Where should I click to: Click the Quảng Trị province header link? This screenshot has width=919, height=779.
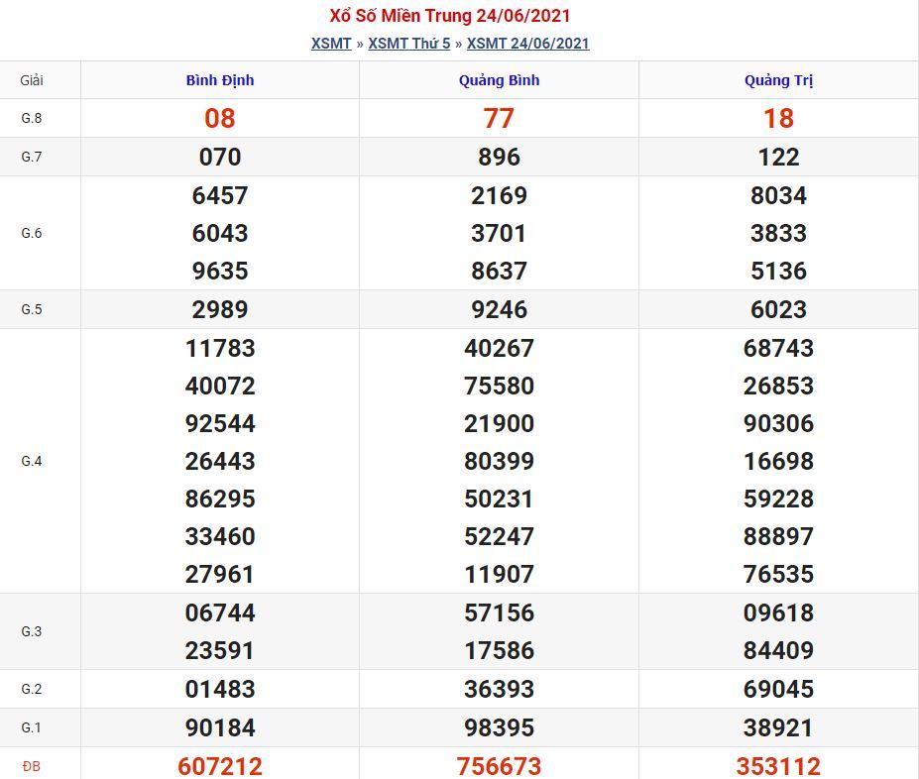[x=778, y=80]
